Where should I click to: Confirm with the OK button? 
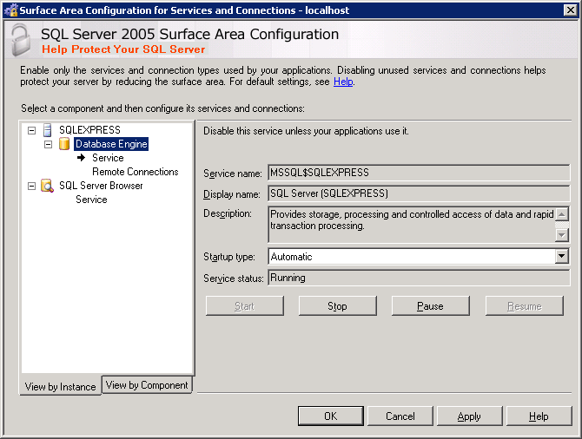(331, 416)
